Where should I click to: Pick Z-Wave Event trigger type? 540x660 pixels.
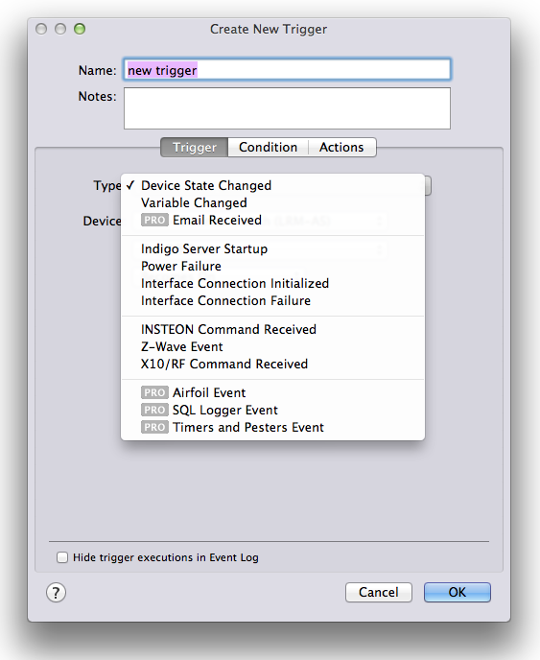(x=272, y=346)
